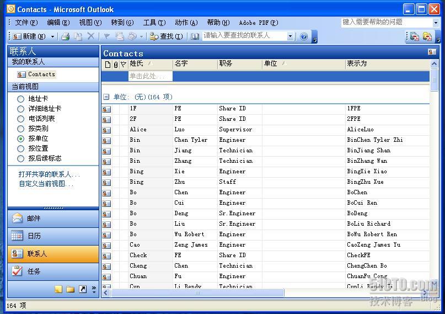Open the 工具 (Tools) menu
Image resolution: width=445 pixels, height=314 pixels.
coord(154,23)
